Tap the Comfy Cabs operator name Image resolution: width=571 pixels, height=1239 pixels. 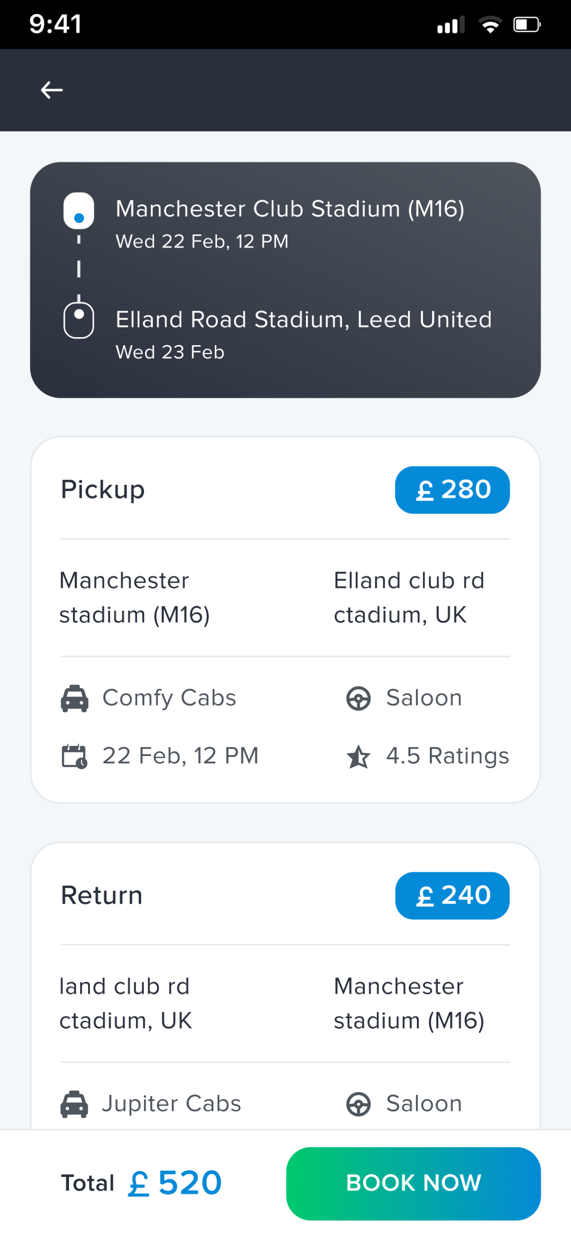[x=169, y=698]
